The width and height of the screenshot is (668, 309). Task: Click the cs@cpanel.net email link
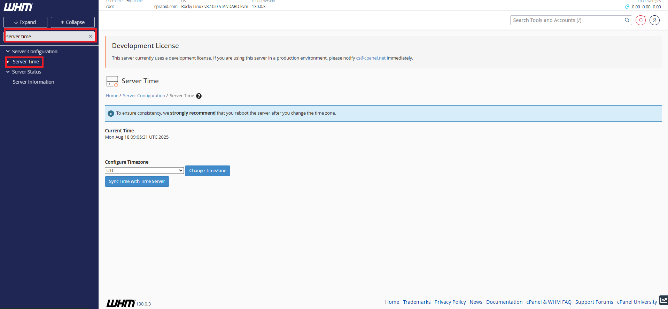[371, 58]
